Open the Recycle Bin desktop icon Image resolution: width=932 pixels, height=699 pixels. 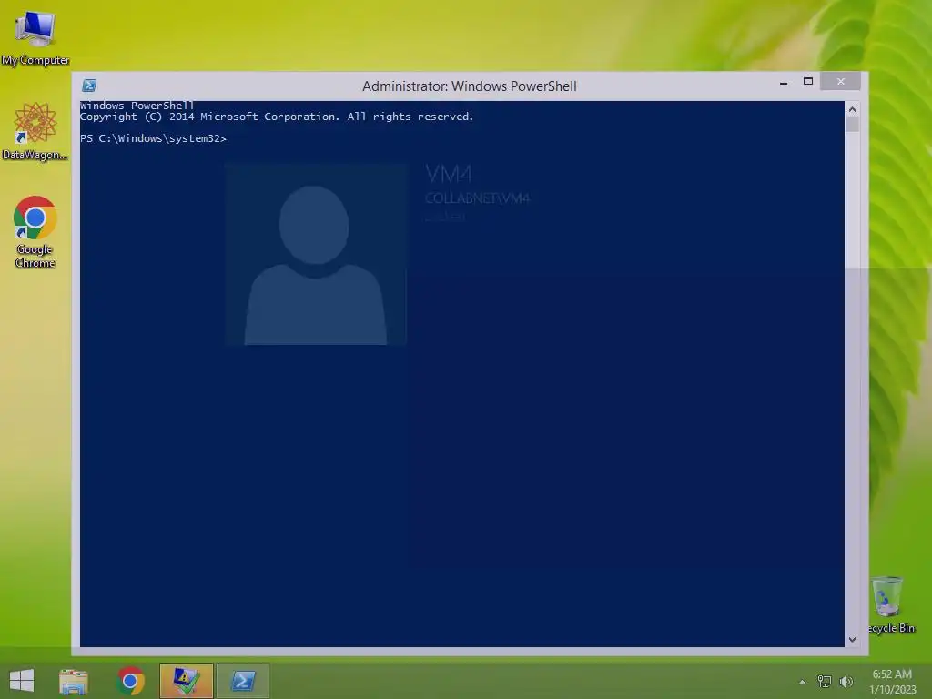[889, 604]
